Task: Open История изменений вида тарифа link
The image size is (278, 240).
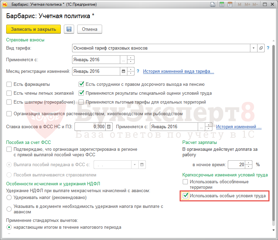Action: point(178,71)
